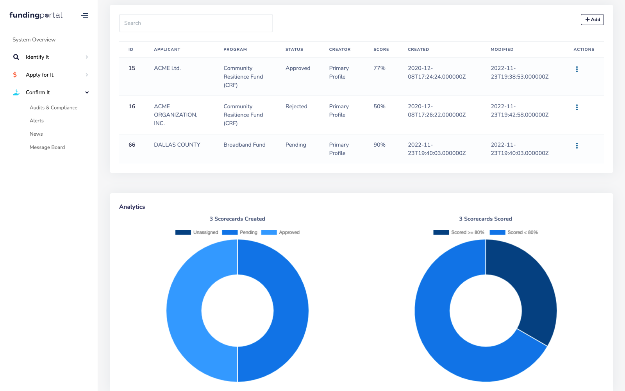Image resolution: width=625 pixels, height=391 pixels.
Task: Click the fundingportal logo
Action: (x=36, y=15)
